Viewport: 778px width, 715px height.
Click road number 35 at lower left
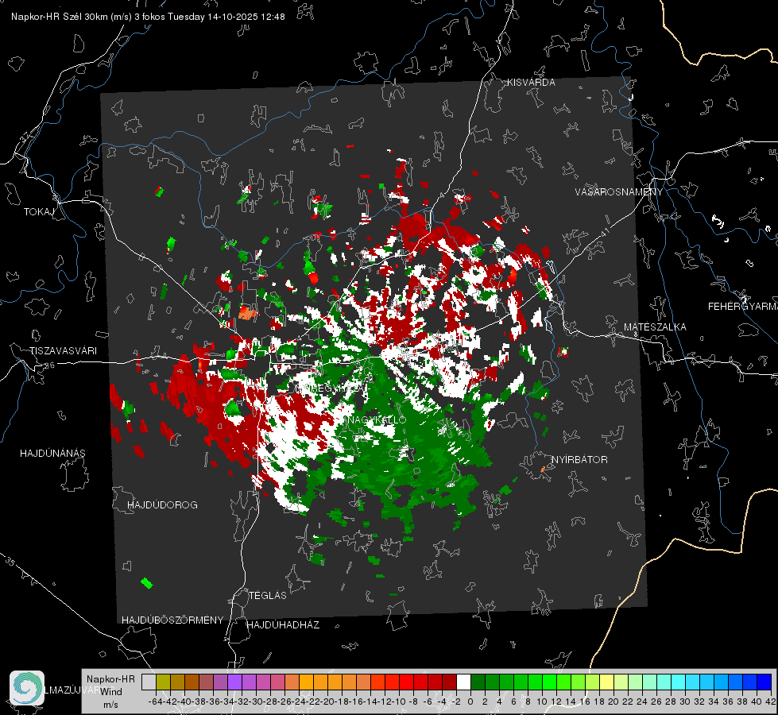coord(10,561)
